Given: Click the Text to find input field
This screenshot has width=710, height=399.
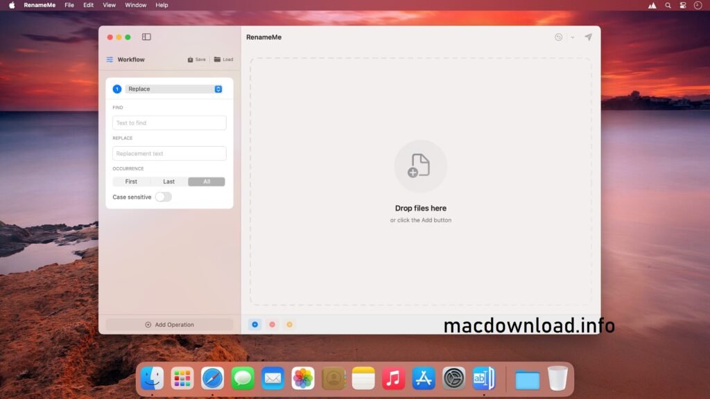Looking at the screenshot, I should pyautogui.click(x=169, y=123).
